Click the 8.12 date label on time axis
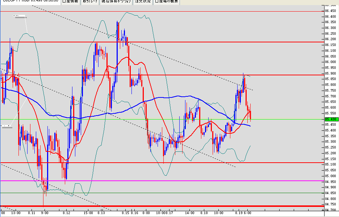The image size is (339, 217). click(68, 213)
